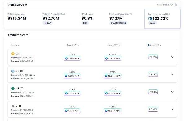
Task: Click the START EARNING button
Action: coord(118,23)
